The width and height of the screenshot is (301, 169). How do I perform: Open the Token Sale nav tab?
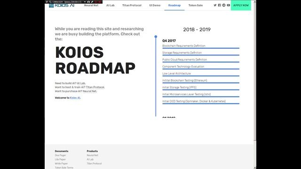click(196, 5)
